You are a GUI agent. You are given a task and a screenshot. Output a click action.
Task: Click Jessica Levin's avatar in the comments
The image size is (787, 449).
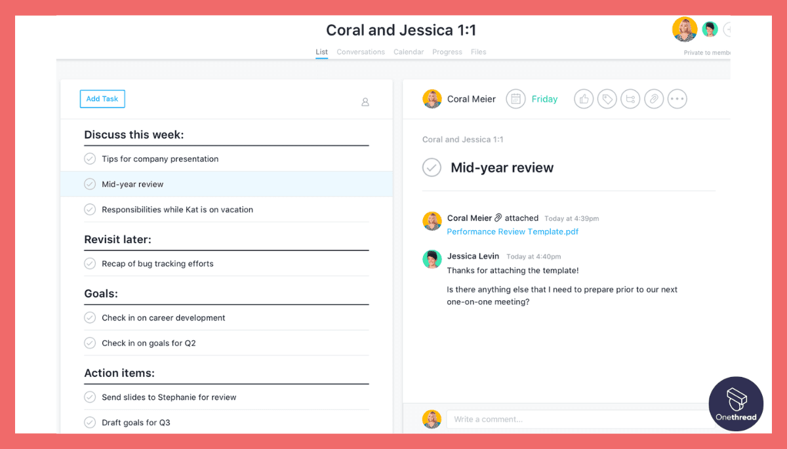(x=432, y=260)
